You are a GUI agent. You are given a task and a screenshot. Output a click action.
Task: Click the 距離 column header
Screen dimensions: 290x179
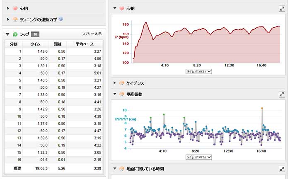point(61,44)
